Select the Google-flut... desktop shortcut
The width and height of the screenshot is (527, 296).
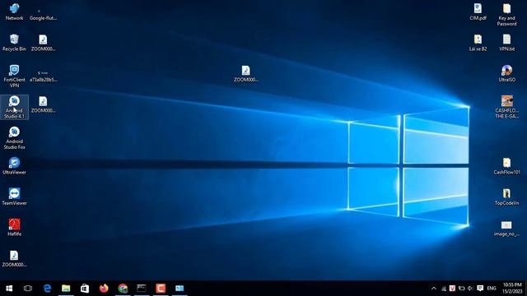pyautogui.click(x=43, y=15)
